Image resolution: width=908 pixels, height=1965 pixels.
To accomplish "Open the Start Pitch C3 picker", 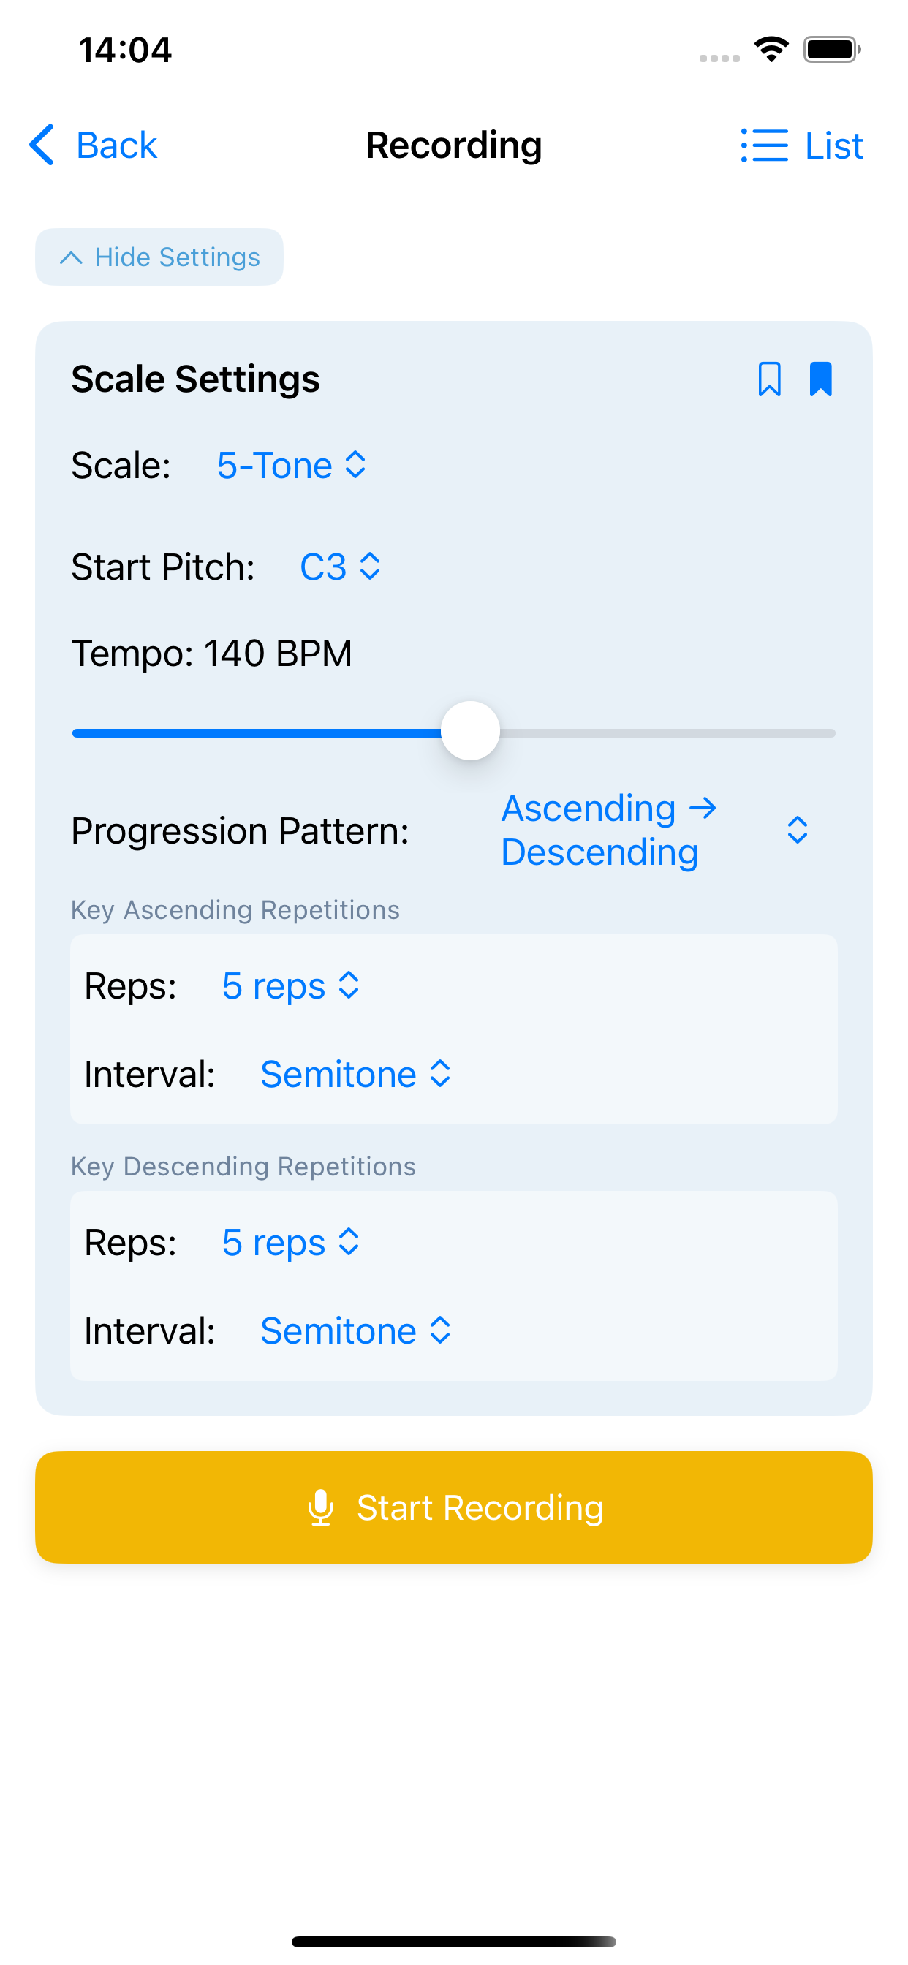I will click(340, 567).
